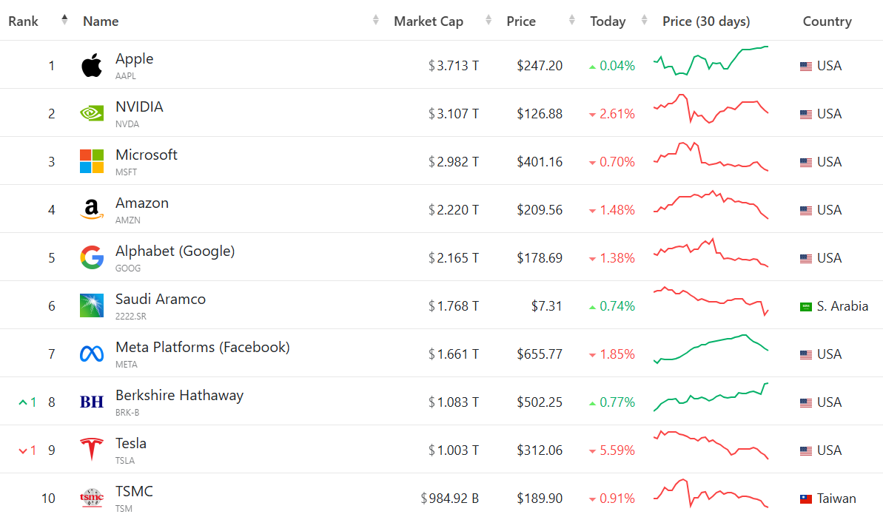Viewport: 883px width, 517px height.
Task: Click the NVIDIA logo icon
Action: 92,114
